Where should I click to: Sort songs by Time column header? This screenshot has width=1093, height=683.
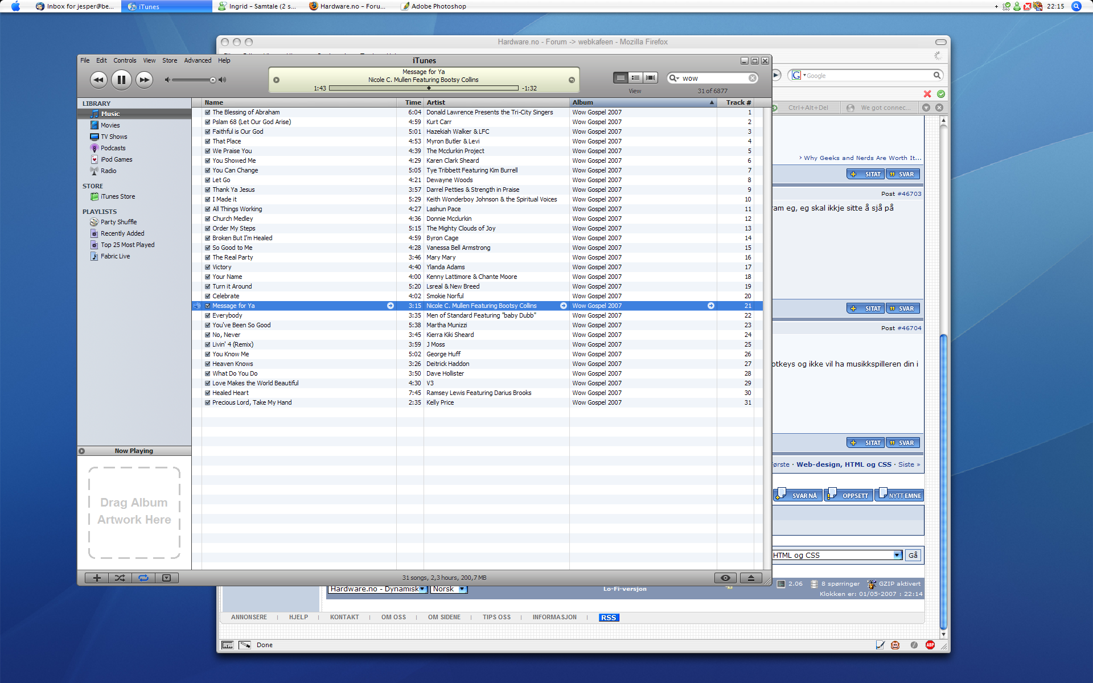click(x=410, y=102)
